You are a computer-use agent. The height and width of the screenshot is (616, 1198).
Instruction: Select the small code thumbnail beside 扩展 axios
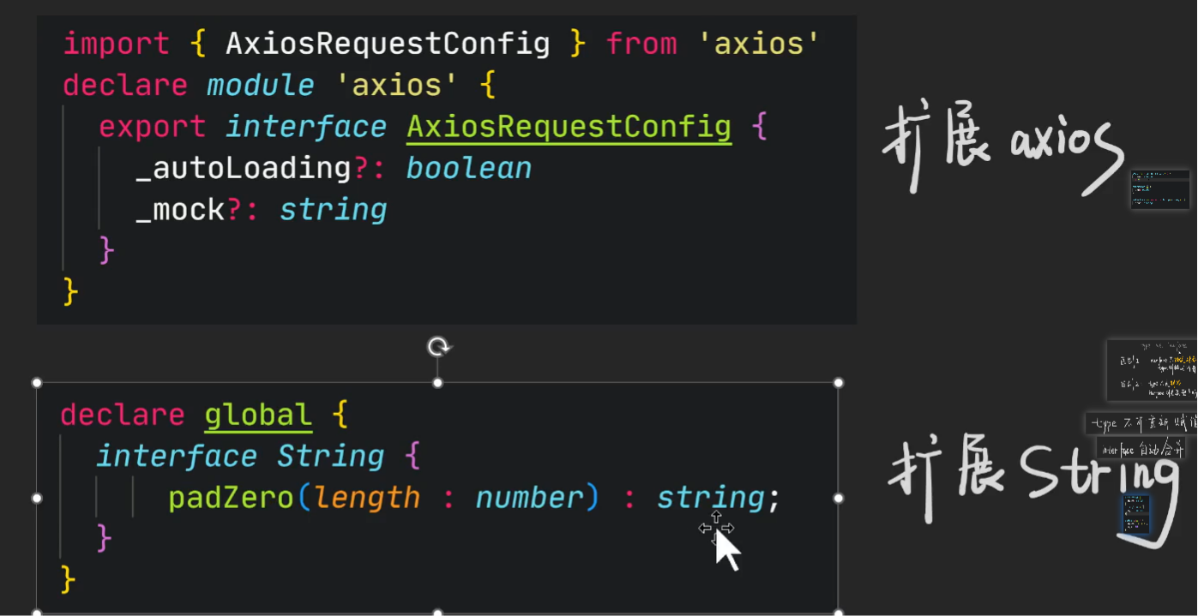pyautogui.click(x=1160, y=189)
